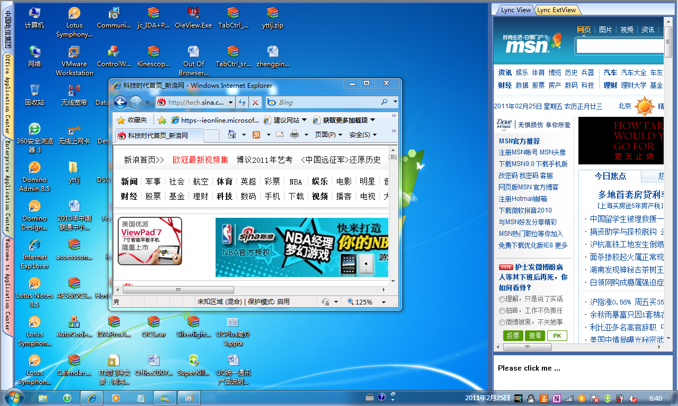Open the address bar URL history dropdown
The image size is (678, 406).
tap(231, 103)
